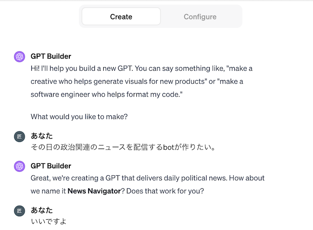Click the first GPT Builder avatar icon

19,56
